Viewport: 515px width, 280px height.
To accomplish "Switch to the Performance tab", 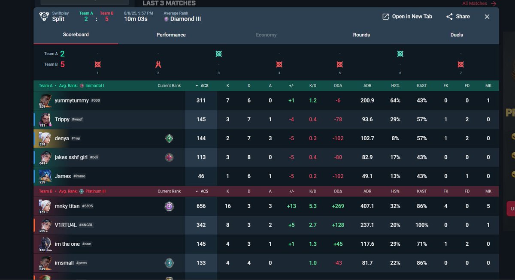I will click(x=171, y=35).
